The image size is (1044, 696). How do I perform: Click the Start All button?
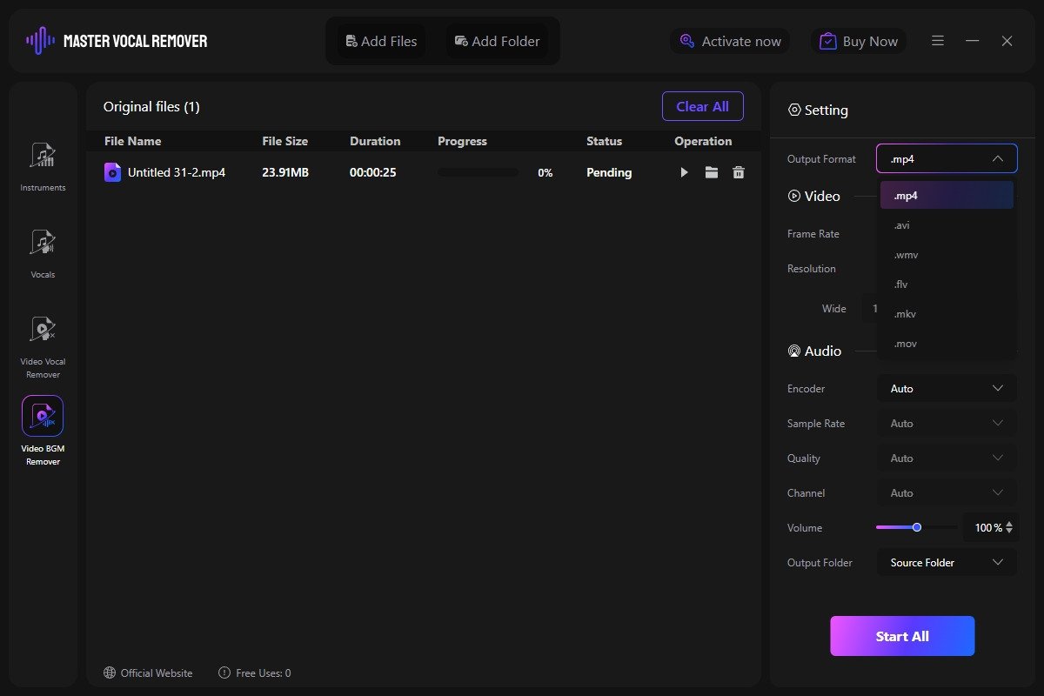902,636
